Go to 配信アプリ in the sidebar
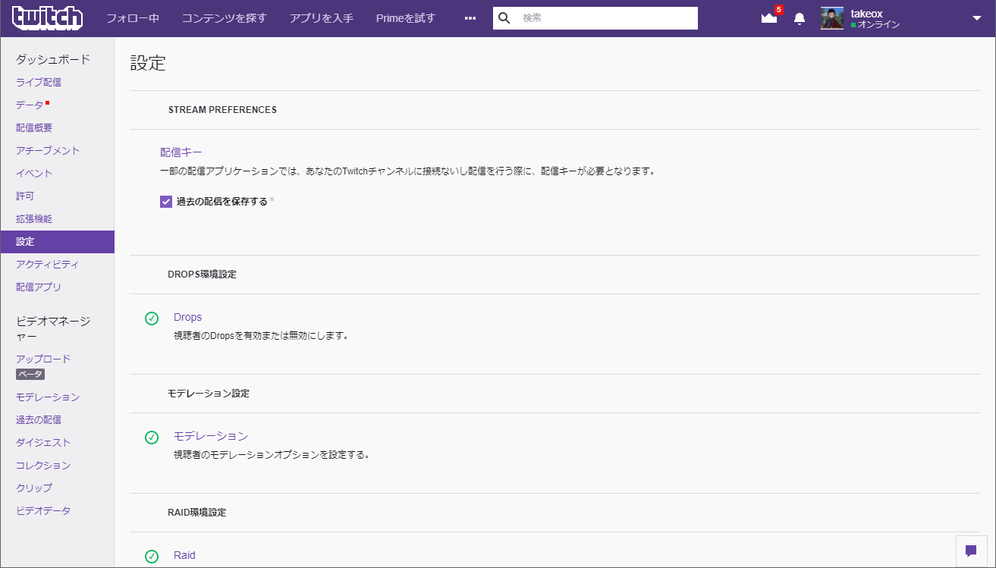This screenshot has width=996, height=568. click(x=39, y=287)
